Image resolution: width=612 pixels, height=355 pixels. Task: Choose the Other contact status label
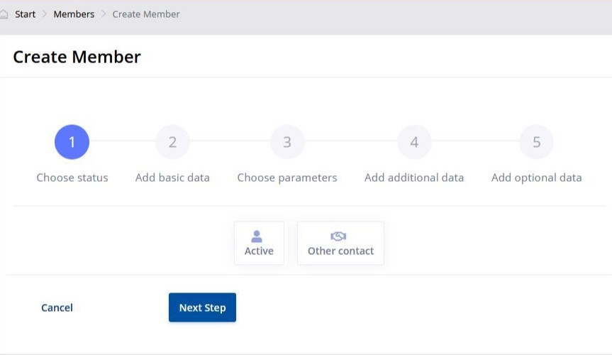(x=340, y=251)
